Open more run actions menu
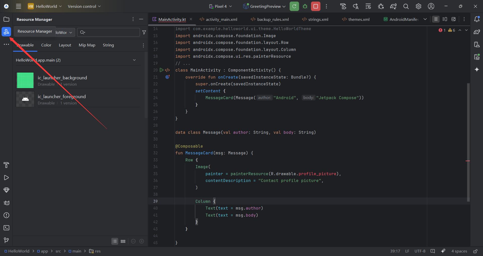The width and height of the screenshot is (483, 256). [x=327, y=6]
